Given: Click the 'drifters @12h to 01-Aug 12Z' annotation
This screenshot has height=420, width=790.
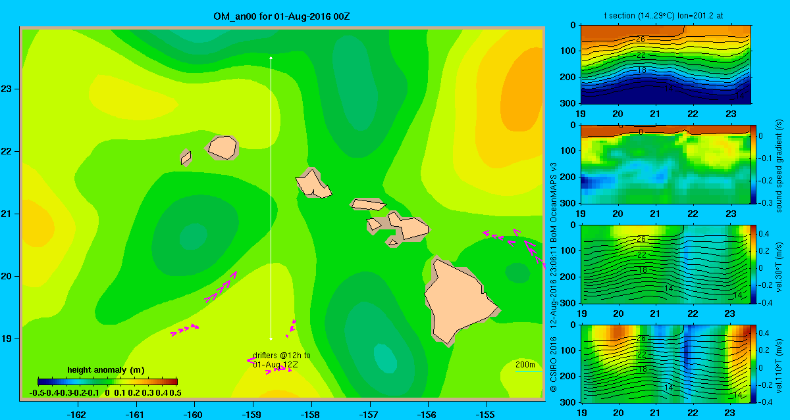Looking at the screenshot, I should (282, 360).
